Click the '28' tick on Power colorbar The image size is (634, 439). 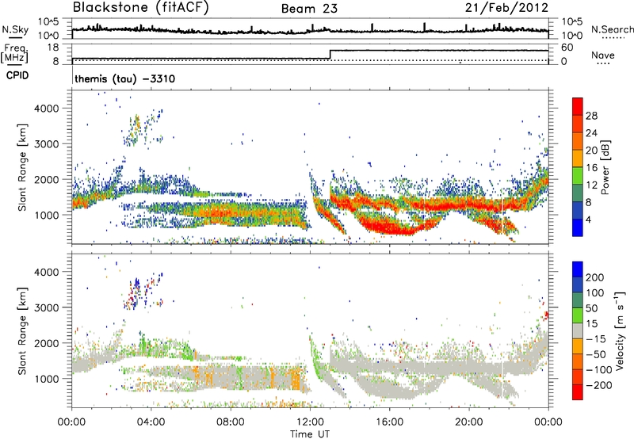(x=591, y=116)
